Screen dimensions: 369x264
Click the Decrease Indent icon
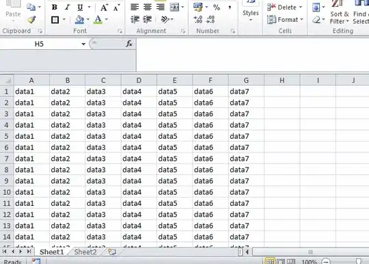tap(135, 20)
